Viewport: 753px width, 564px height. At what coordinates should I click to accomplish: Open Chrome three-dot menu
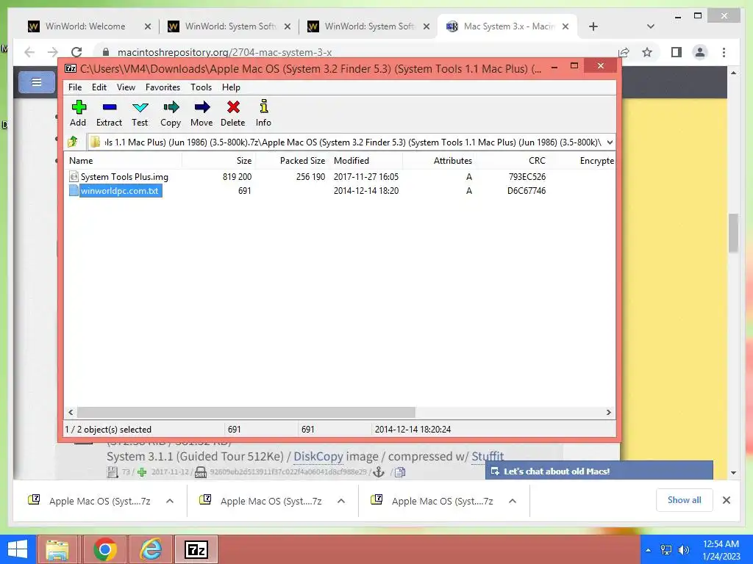pyautogui.click(x=724, y=52)
